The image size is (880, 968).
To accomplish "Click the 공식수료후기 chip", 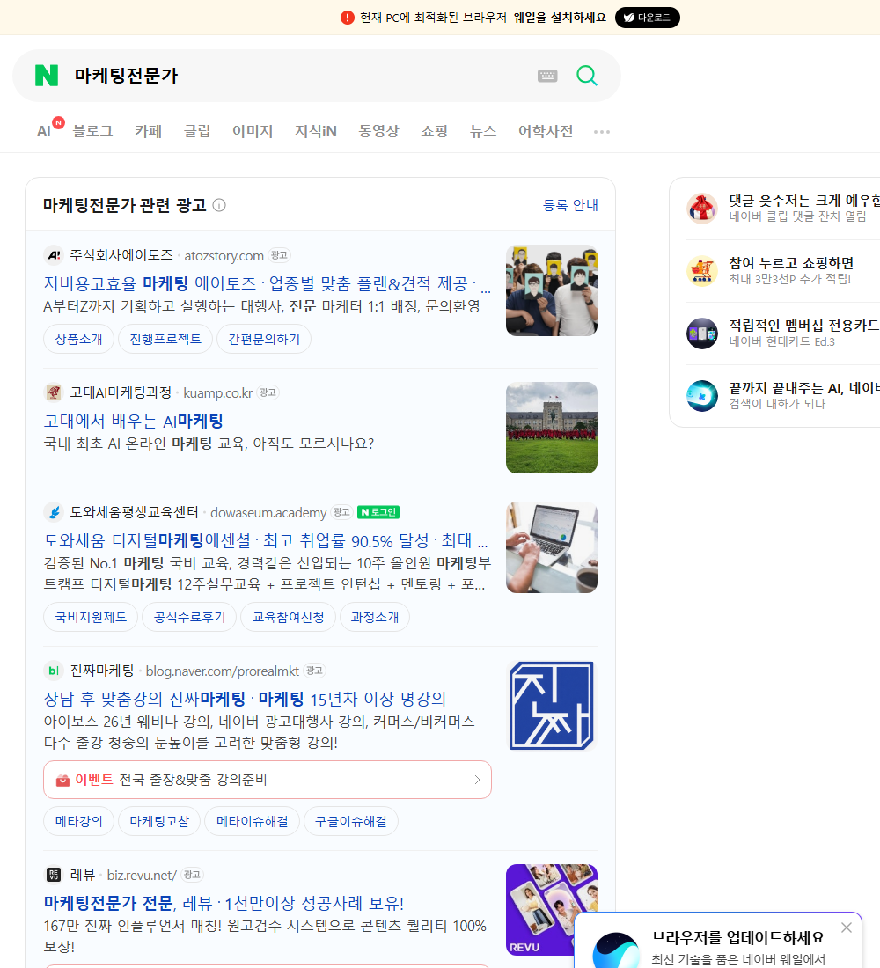I will (189, 617).
